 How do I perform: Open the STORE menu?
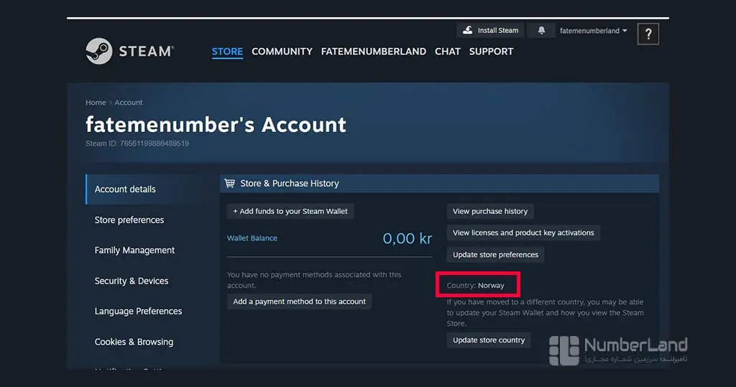(x=227, y=52)
